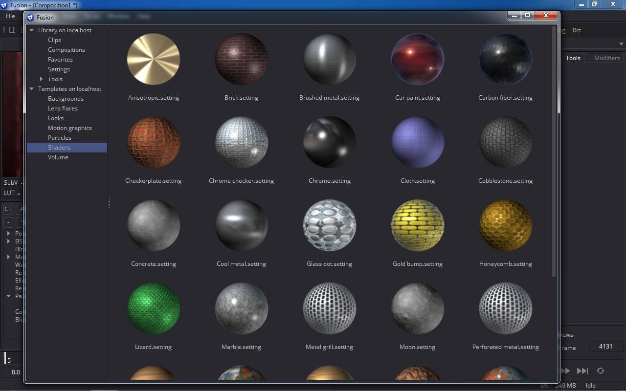The width and height of the screenshot is (626, 391).
Task: Pick the Cool metal shader sphere
Action: pos(242,225)
